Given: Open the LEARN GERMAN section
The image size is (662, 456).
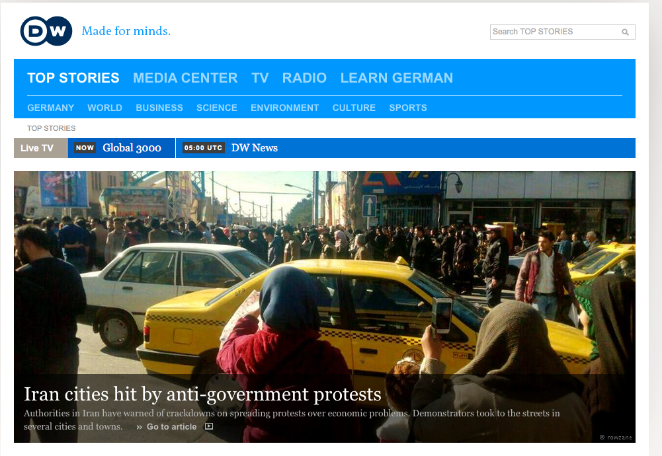Looking at the screenshot, I should [x=397, y=77].
